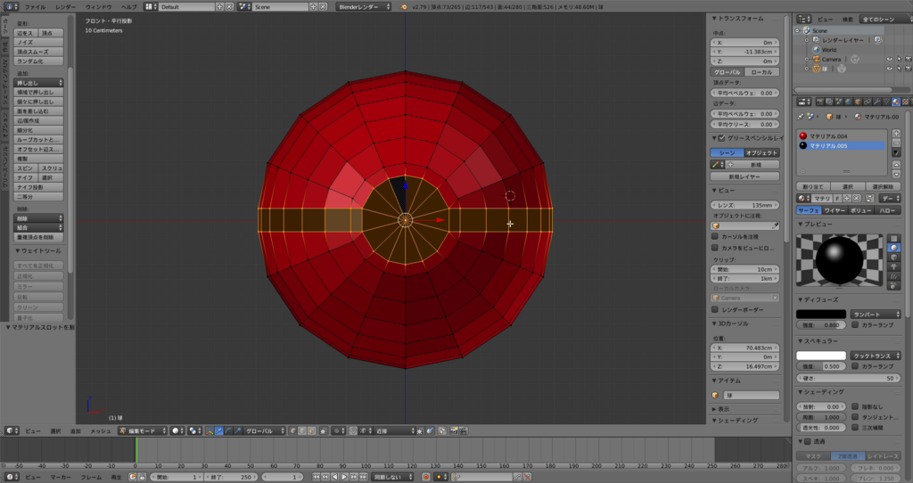Open the ランバート diffuse shader dropdown
This screenshot has height=483, width=913.
click(876, 314)
